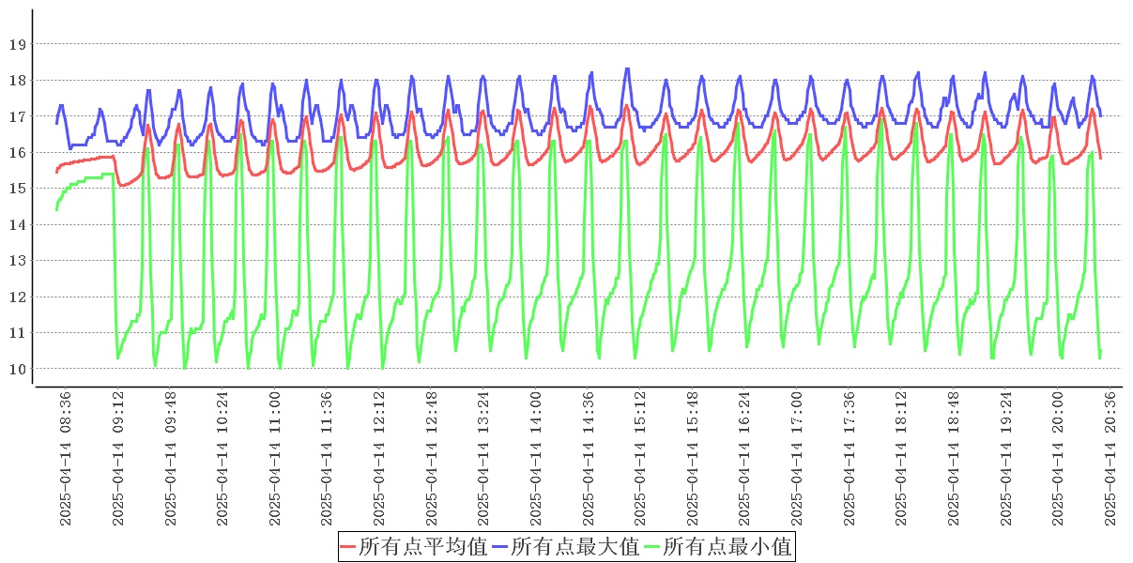Click the y-axis value 15 label
This screenshot has width=1133, height=563.
point(18,189)
